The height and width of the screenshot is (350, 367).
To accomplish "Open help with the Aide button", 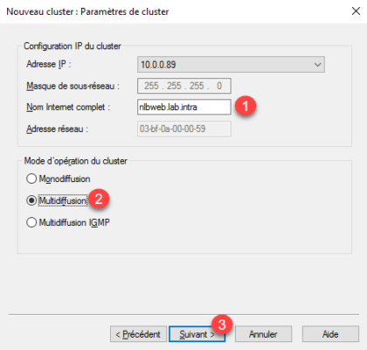I will [330, 334].
